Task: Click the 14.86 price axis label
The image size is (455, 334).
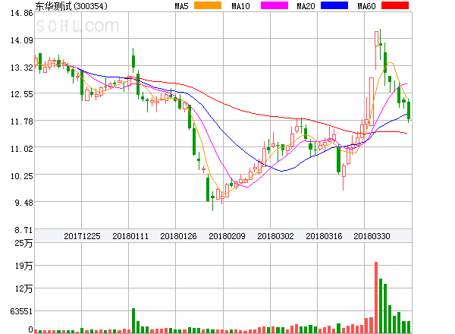Action: point(22,13)
